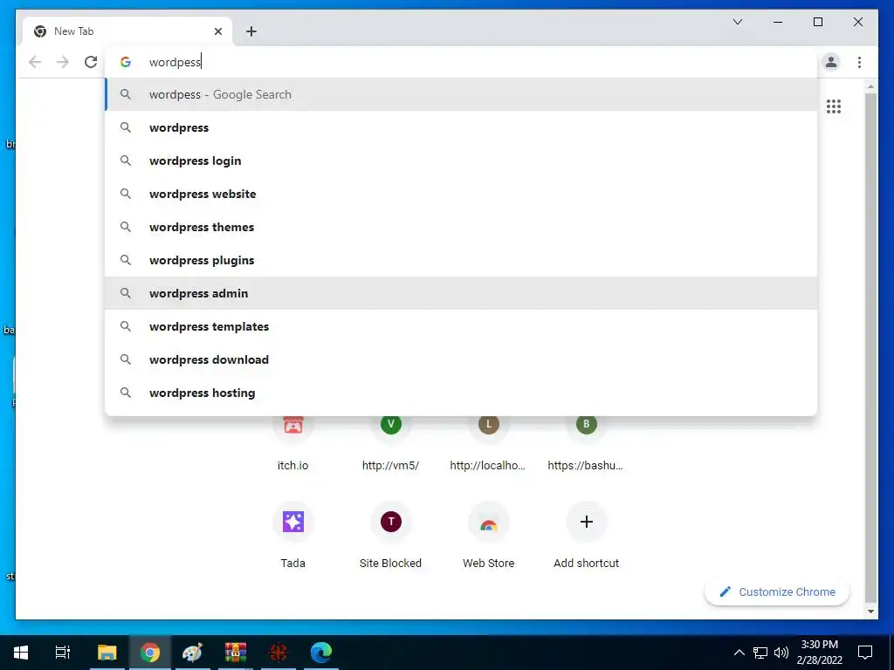Open the Google apps grid icon

(x=834, y=106)
